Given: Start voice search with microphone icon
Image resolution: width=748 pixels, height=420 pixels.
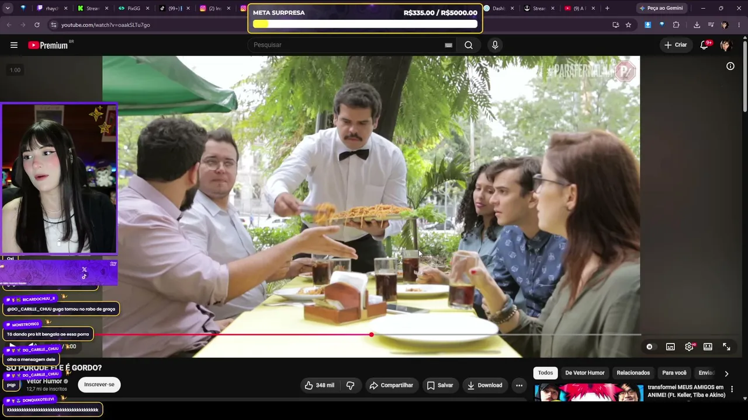Looking at the screenshot, I should [495, 45].
